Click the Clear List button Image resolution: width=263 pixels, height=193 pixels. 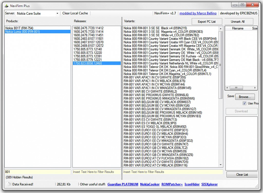click(x=242, y=174)
